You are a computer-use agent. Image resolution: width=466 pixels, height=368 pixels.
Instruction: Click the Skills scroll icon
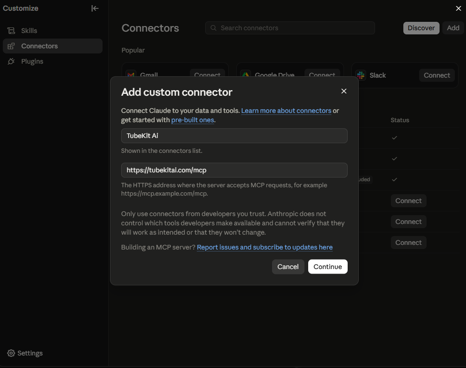11,31
